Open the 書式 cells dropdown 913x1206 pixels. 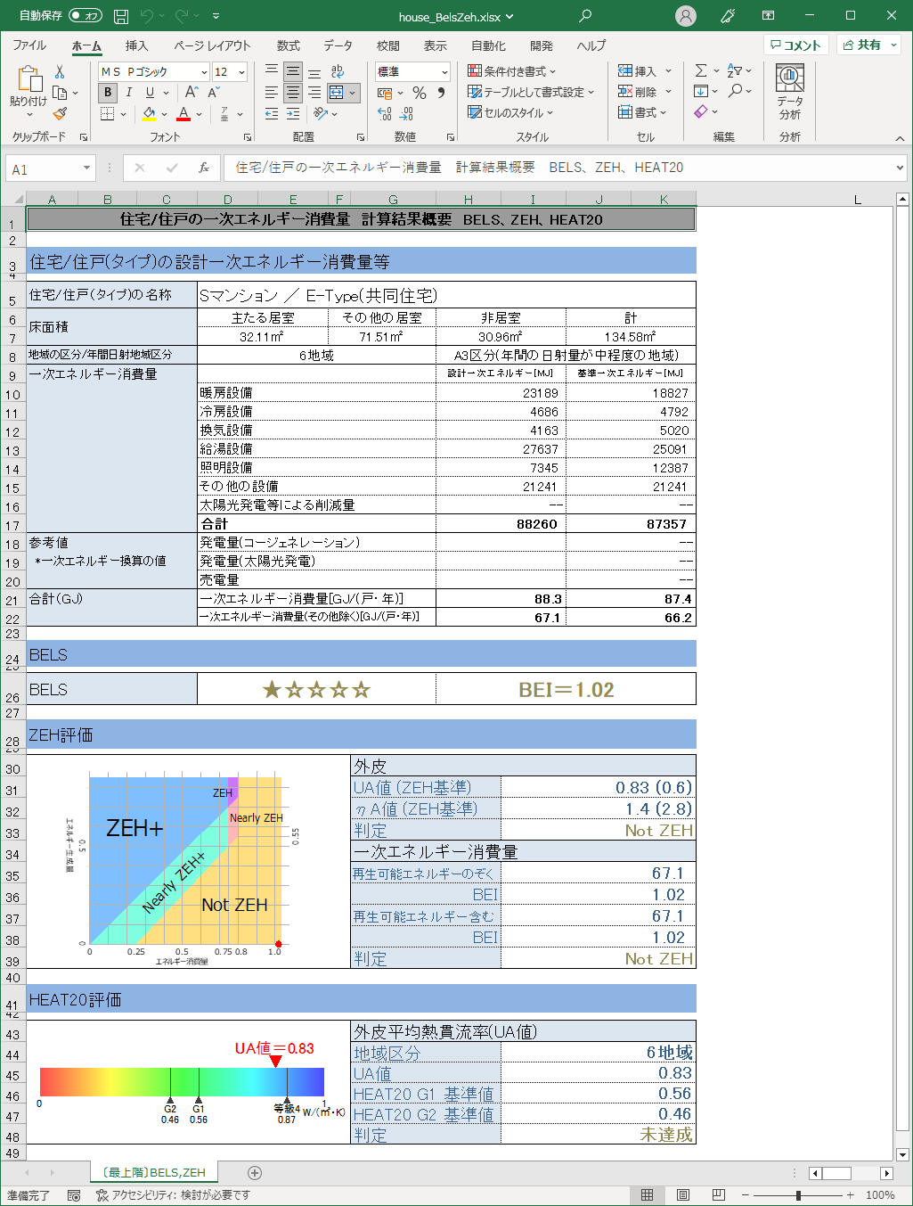click(642, 112)
